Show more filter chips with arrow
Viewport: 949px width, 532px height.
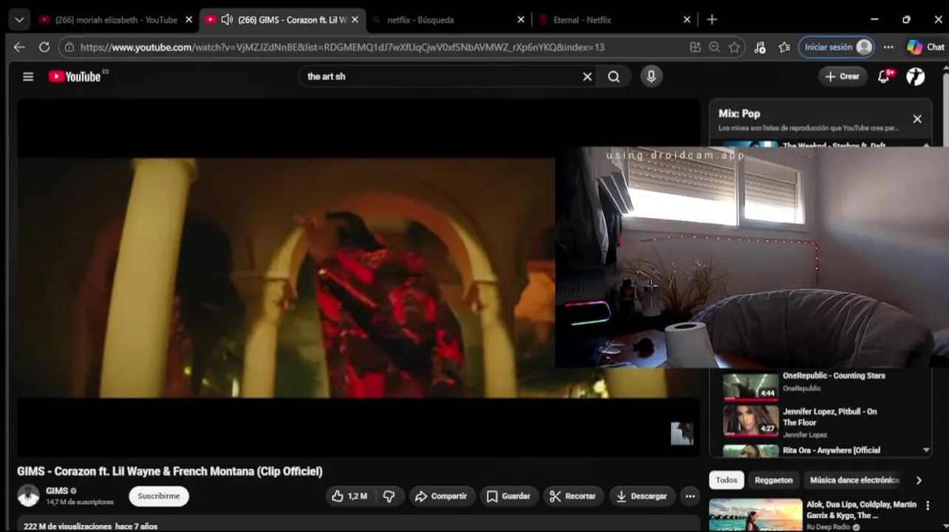coord(919,480)
